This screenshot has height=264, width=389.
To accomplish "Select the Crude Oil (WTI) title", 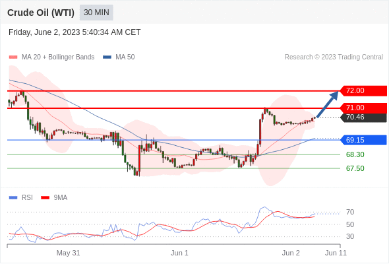I will (x=41, y=13).
